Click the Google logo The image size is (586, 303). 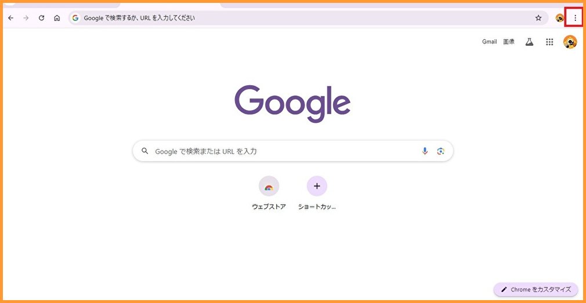tap(292, 104)
